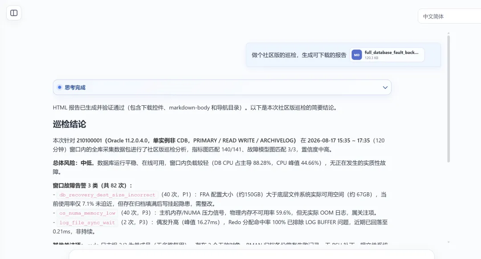
Task: Open the 中文简体 language dropdown
Action: [x=449, y=16]
